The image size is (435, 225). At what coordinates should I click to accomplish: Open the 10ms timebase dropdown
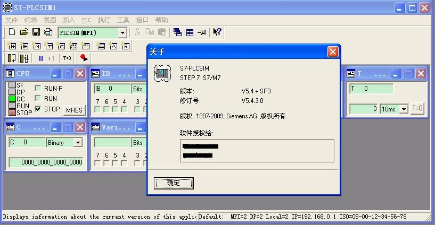(x=404, y=109)
